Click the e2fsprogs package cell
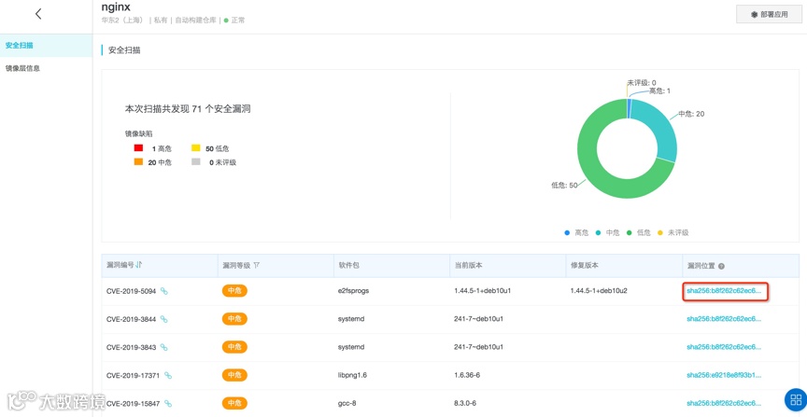Screen dimensions: 807x417 353,290
